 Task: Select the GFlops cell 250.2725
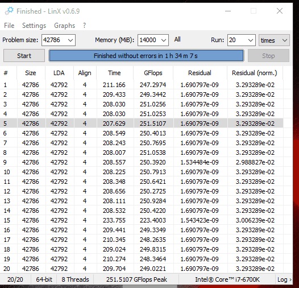pyautogui.click(x=153, y=191)
